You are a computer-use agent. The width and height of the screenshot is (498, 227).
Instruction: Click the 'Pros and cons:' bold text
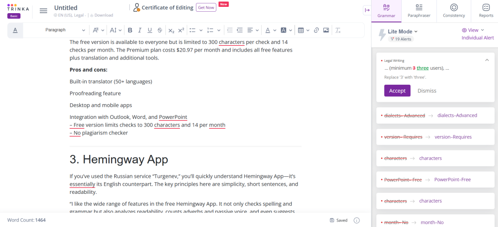89,70
